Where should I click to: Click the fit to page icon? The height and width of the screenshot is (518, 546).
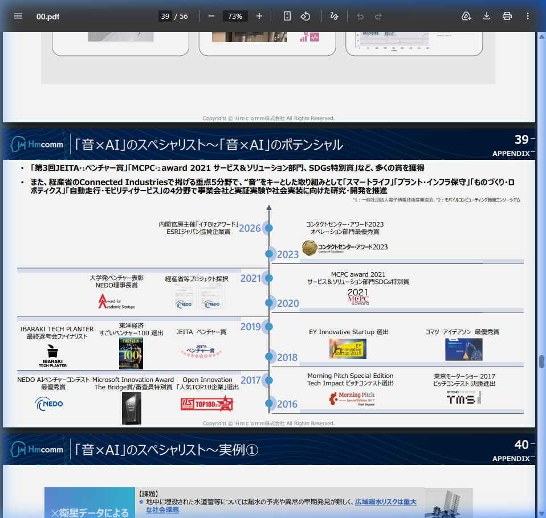[287, 16]
